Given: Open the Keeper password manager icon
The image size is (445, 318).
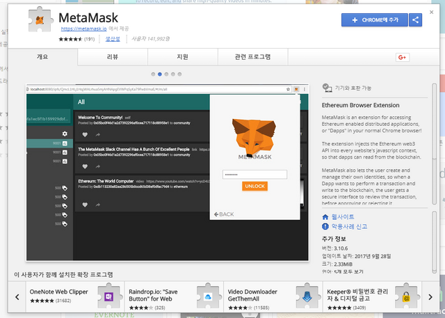Looking at the screenshot, I should click(x=405, y=296).
